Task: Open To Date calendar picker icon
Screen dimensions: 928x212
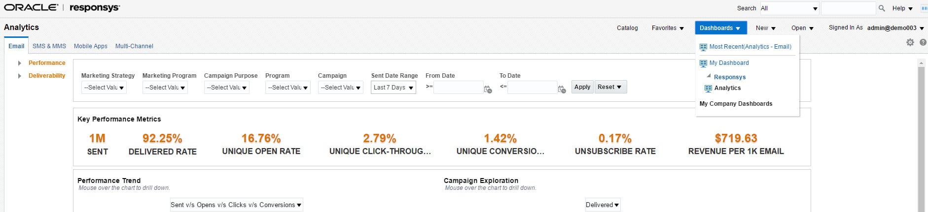Action: [x=562, y=89]
